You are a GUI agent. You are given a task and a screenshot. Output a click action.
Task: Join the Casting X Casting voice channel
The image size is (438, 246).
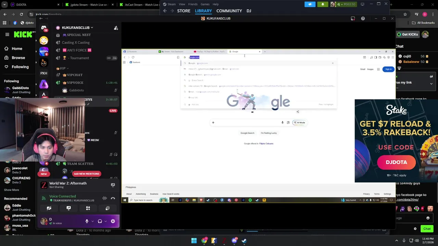76,43
